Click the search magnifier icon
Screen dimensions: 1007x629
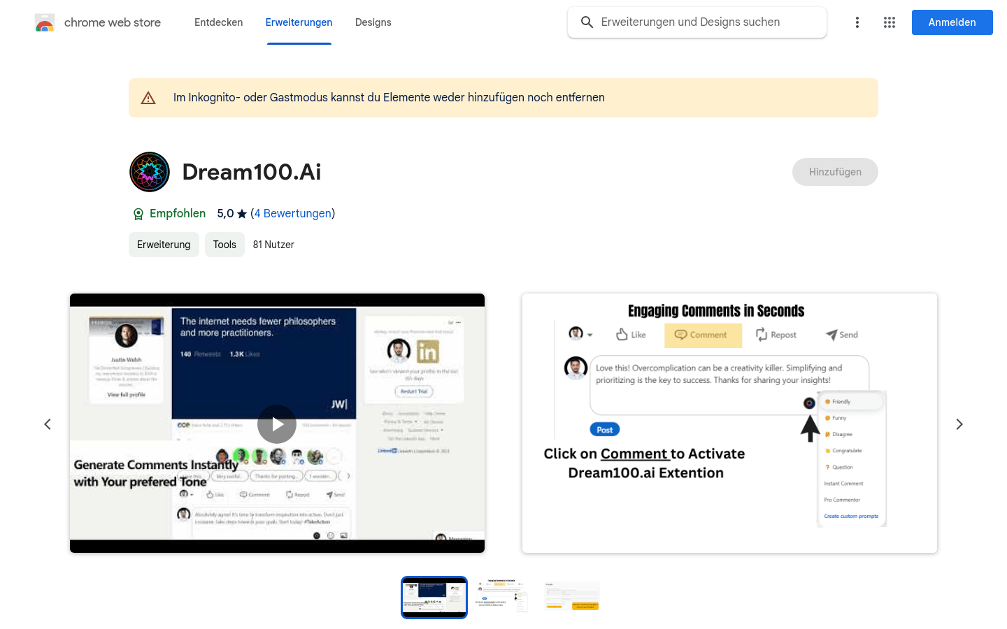click(x=587, y=22)
